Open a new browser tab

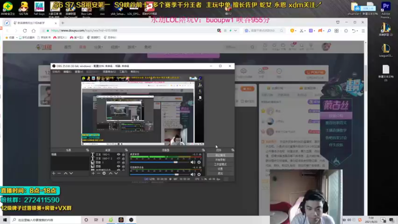[x=63, y=23]
